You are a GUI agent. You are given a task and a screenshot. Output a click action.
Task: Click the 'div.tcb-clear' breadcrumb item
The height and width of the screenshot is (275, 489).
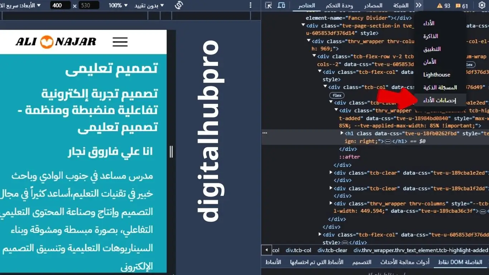[332, 250]
